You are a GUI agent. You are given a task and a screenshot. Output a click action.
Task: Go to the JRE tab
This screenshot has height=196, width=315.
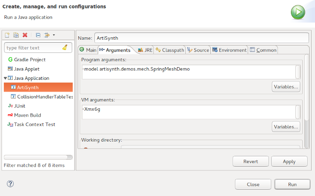[145, 50]
